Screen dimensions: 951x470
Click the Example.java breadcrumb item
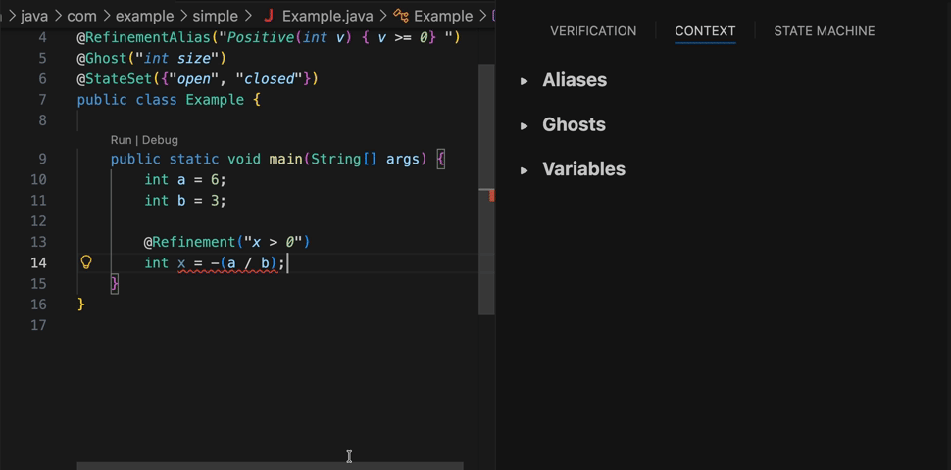(x=327, y=15)
